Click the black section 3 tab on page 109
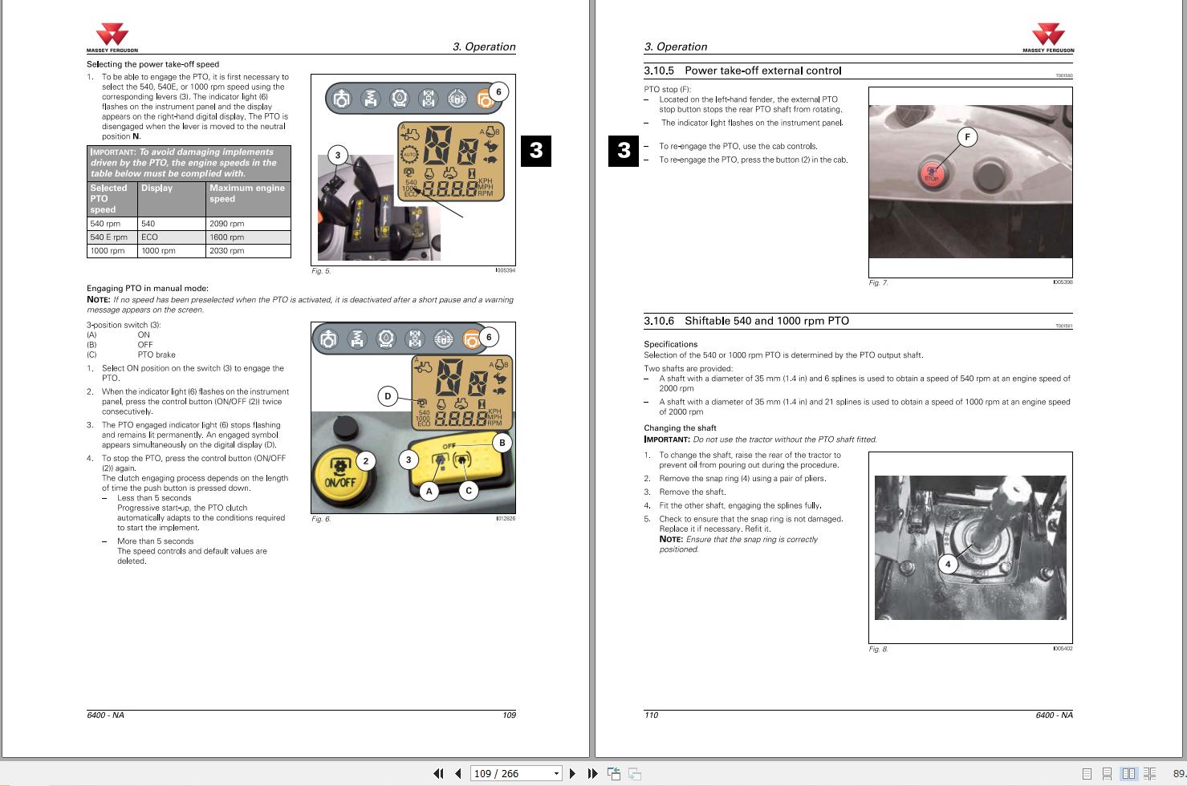Image resolution: width=1187 pixels, height=786 pixels. point(537,150)
